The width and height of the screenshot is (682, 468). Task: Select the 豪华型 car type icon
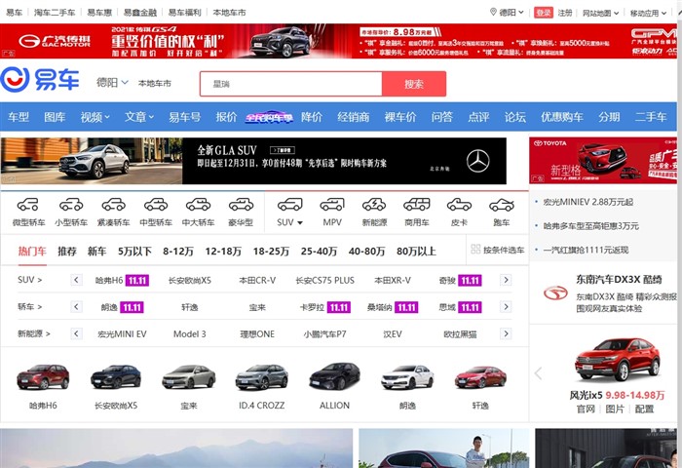(241, 205)
